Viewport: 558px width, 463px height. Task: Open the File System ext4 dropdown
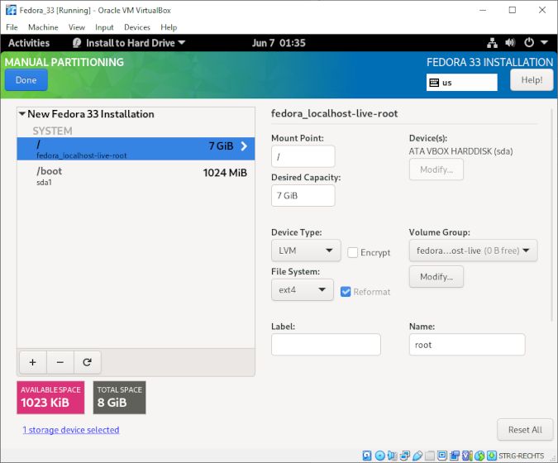[303, 289]
